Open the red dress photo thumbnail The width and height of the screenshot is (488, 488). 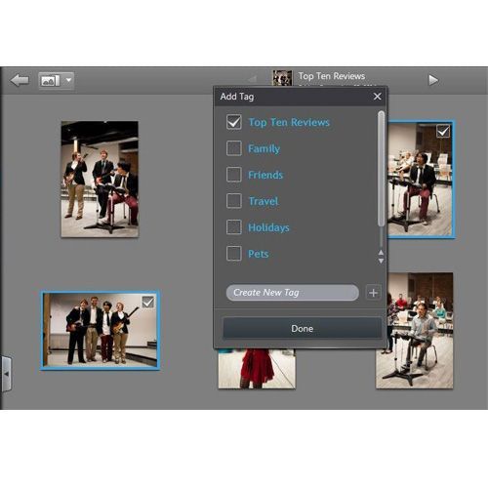coord(257,369)
